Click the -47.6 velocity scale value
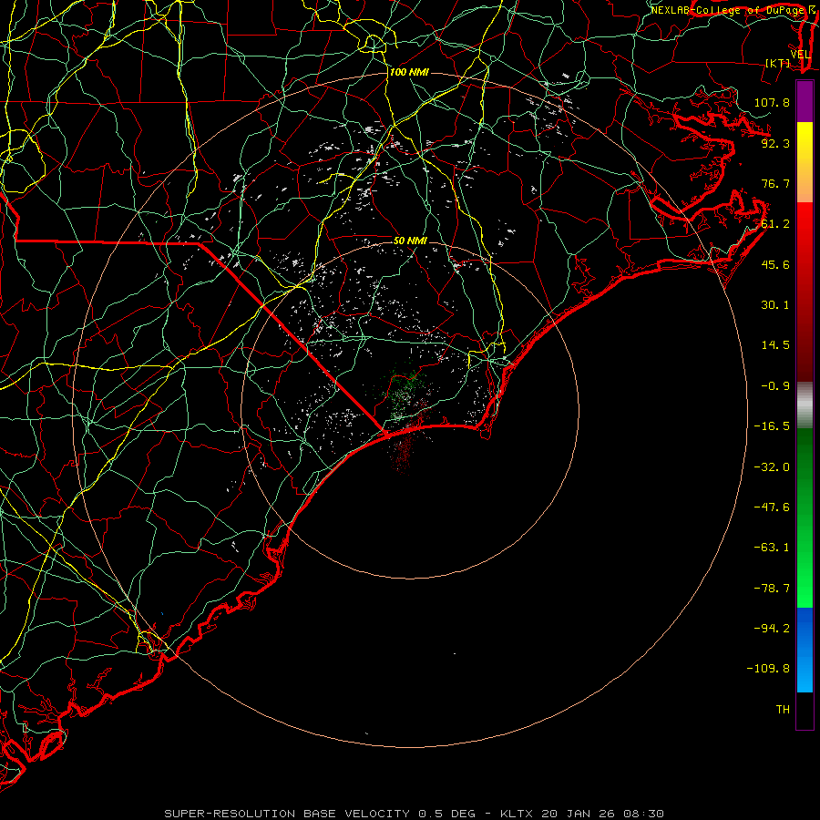820x820 pixels. [772, 507]
